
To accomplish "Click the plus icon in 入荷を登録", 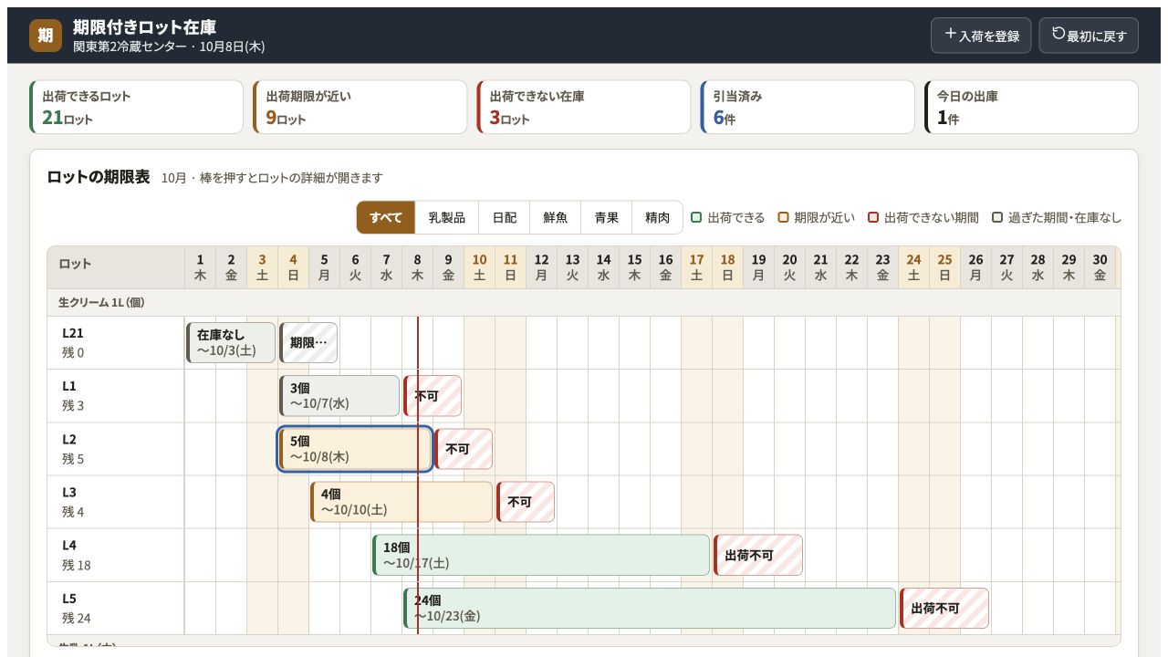I will [x=951, y=34].
